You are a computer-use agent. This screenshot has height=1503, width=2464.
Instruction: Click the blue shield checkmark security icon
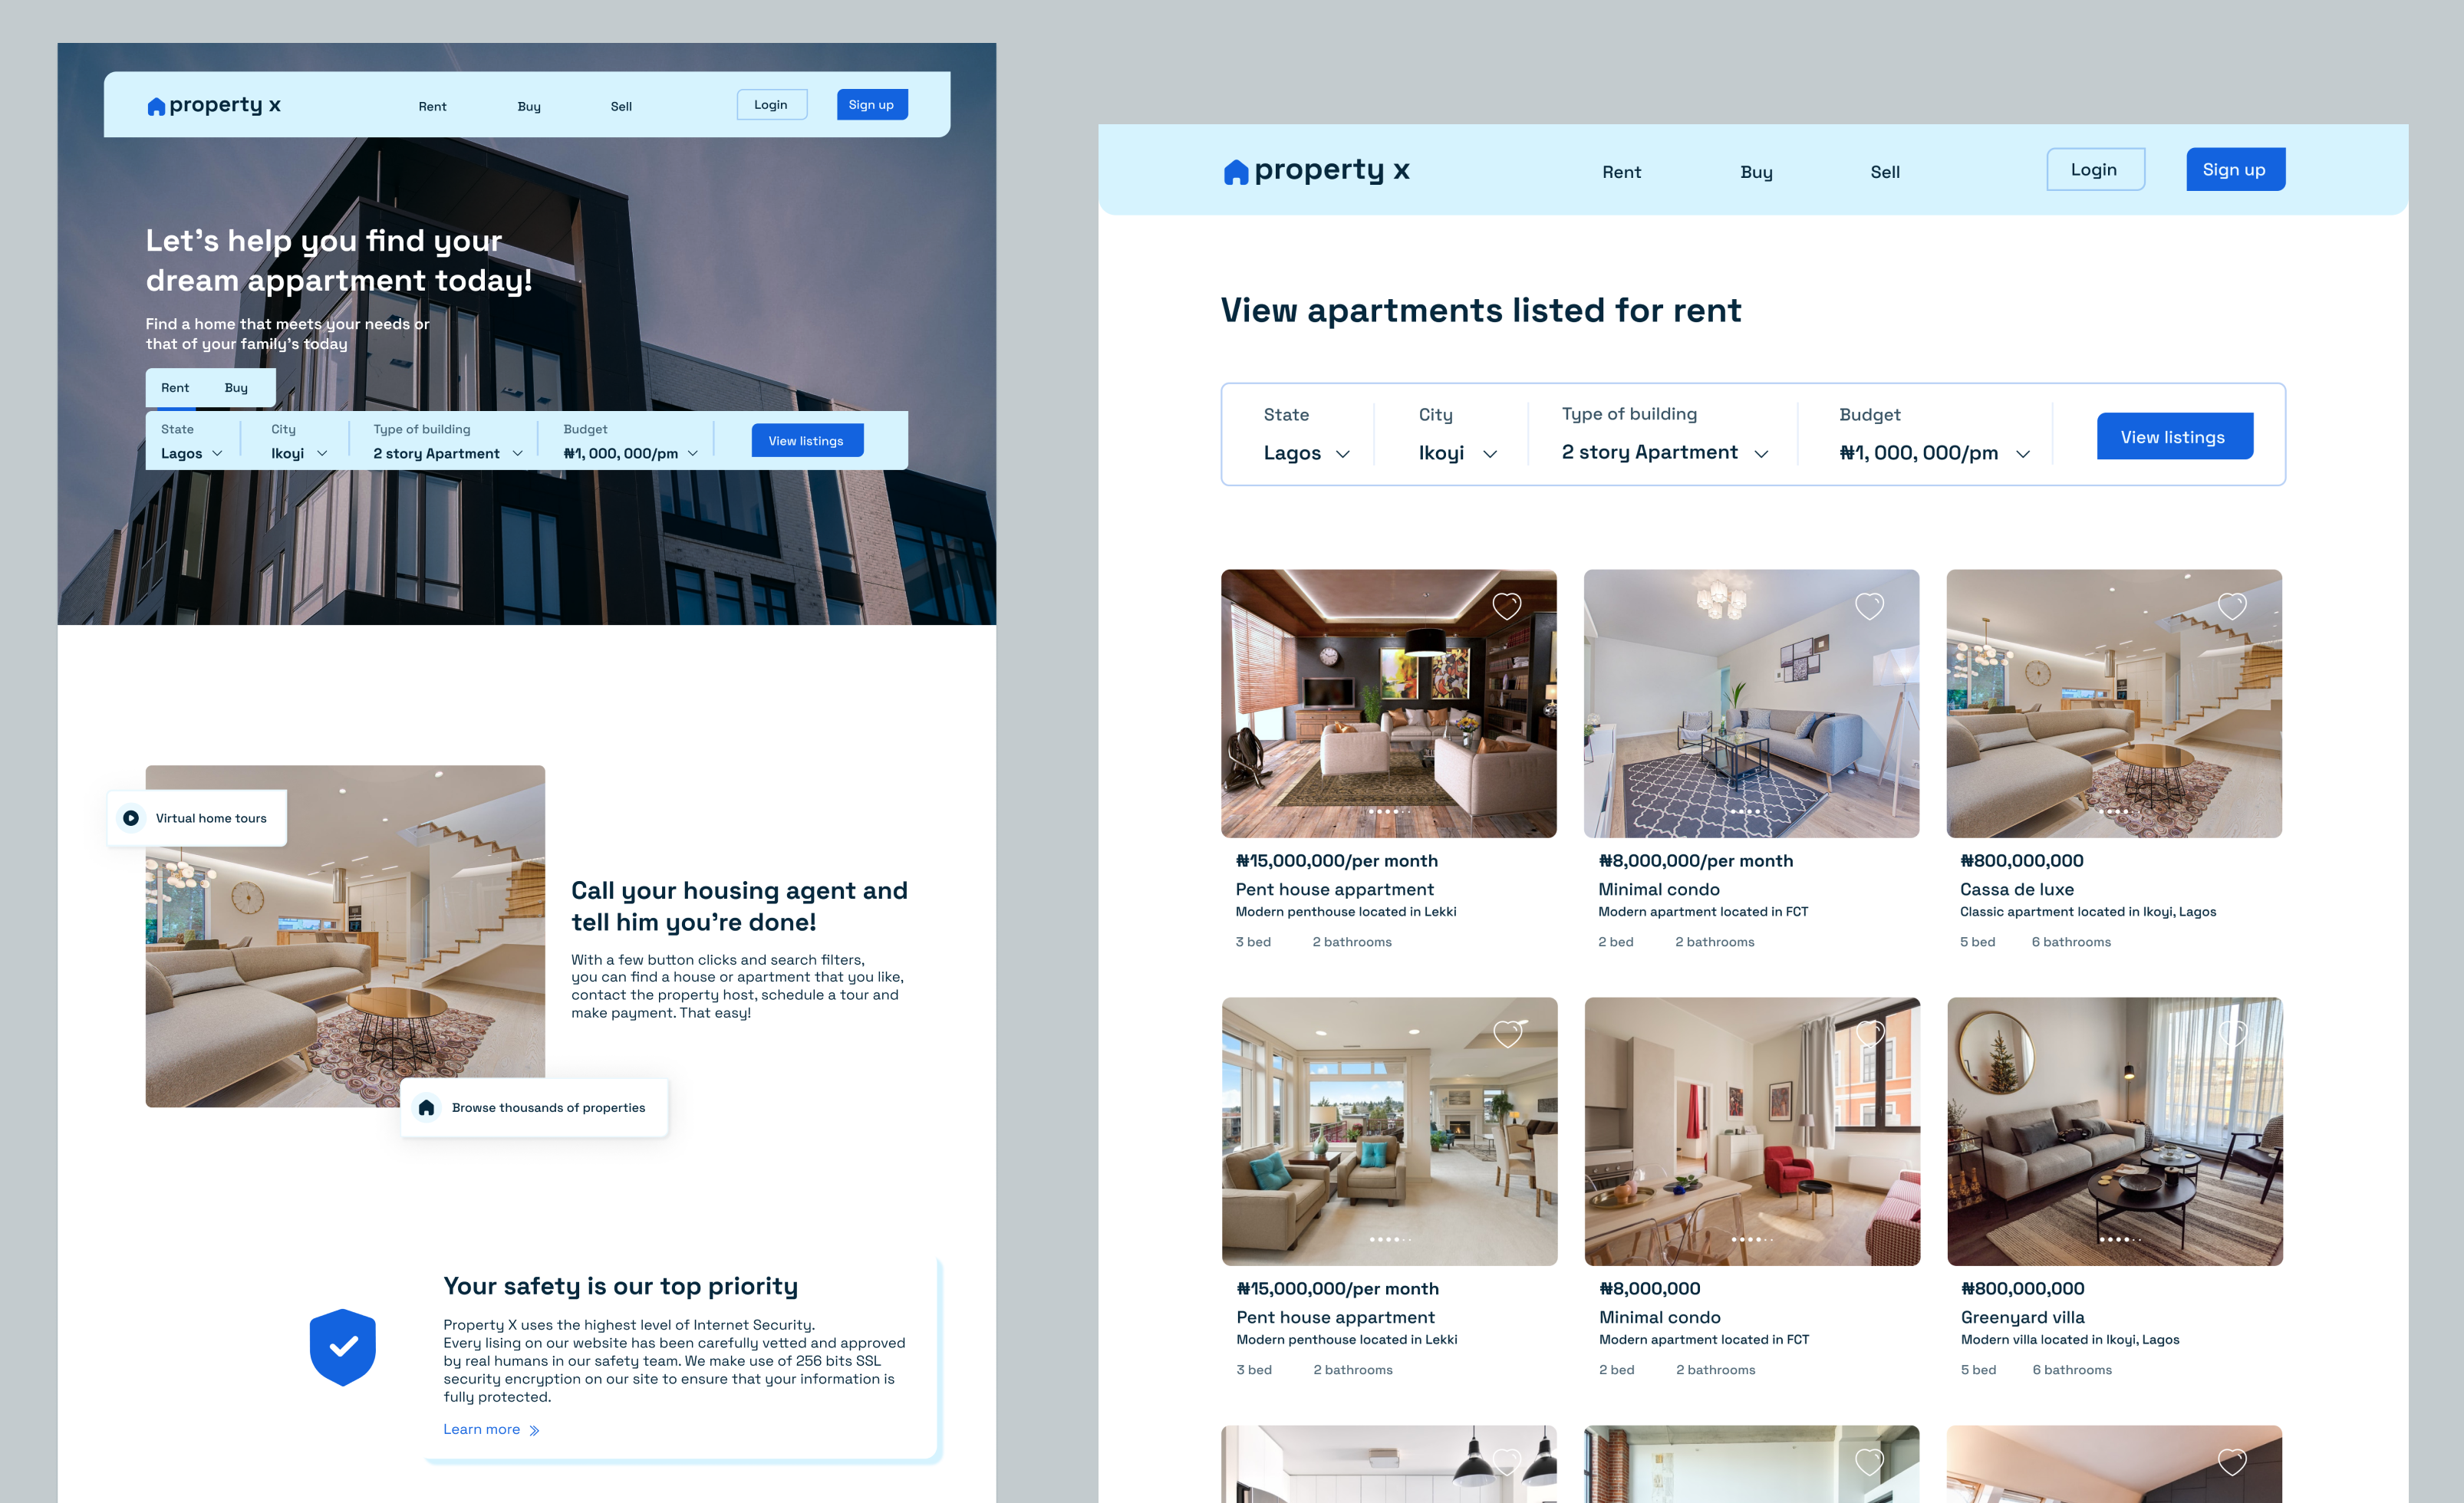pyautogui.click(x=343, y=1347)
